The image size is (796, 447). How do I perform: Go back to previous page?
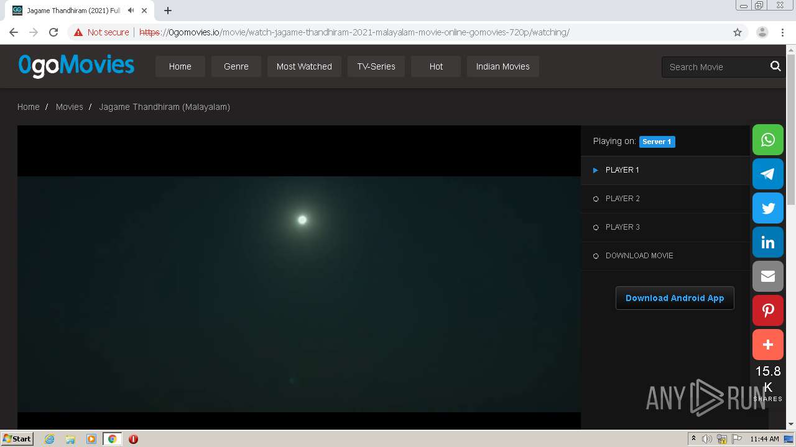(x=14, y=32)
